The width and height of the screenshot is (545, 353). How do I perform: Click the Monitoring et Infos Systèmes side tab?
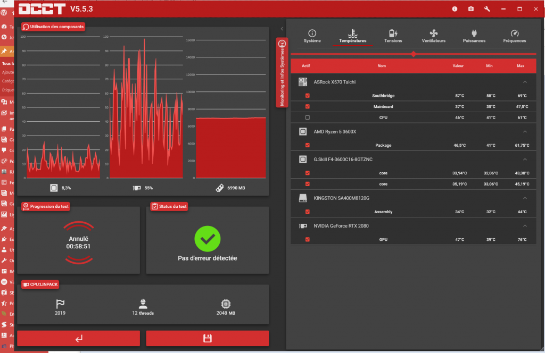point(282,72)
